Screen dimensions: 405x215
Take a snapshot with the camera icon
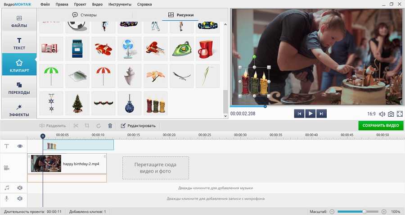coord(391,114)
